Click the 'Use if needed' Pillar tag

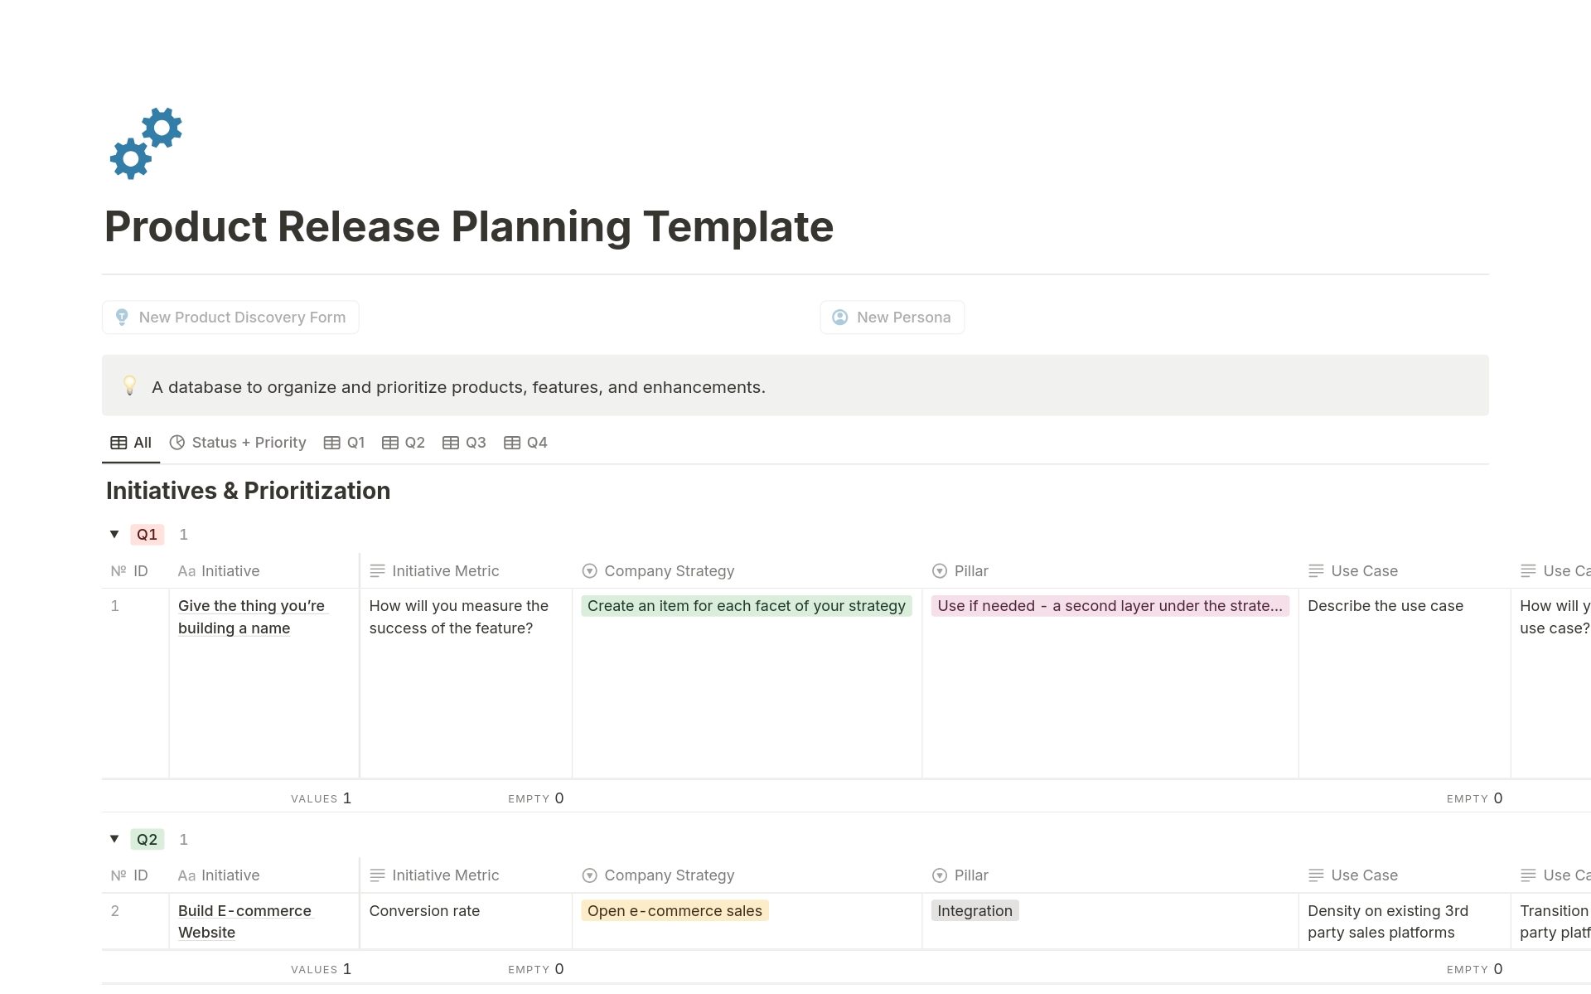coord(1109,606)
